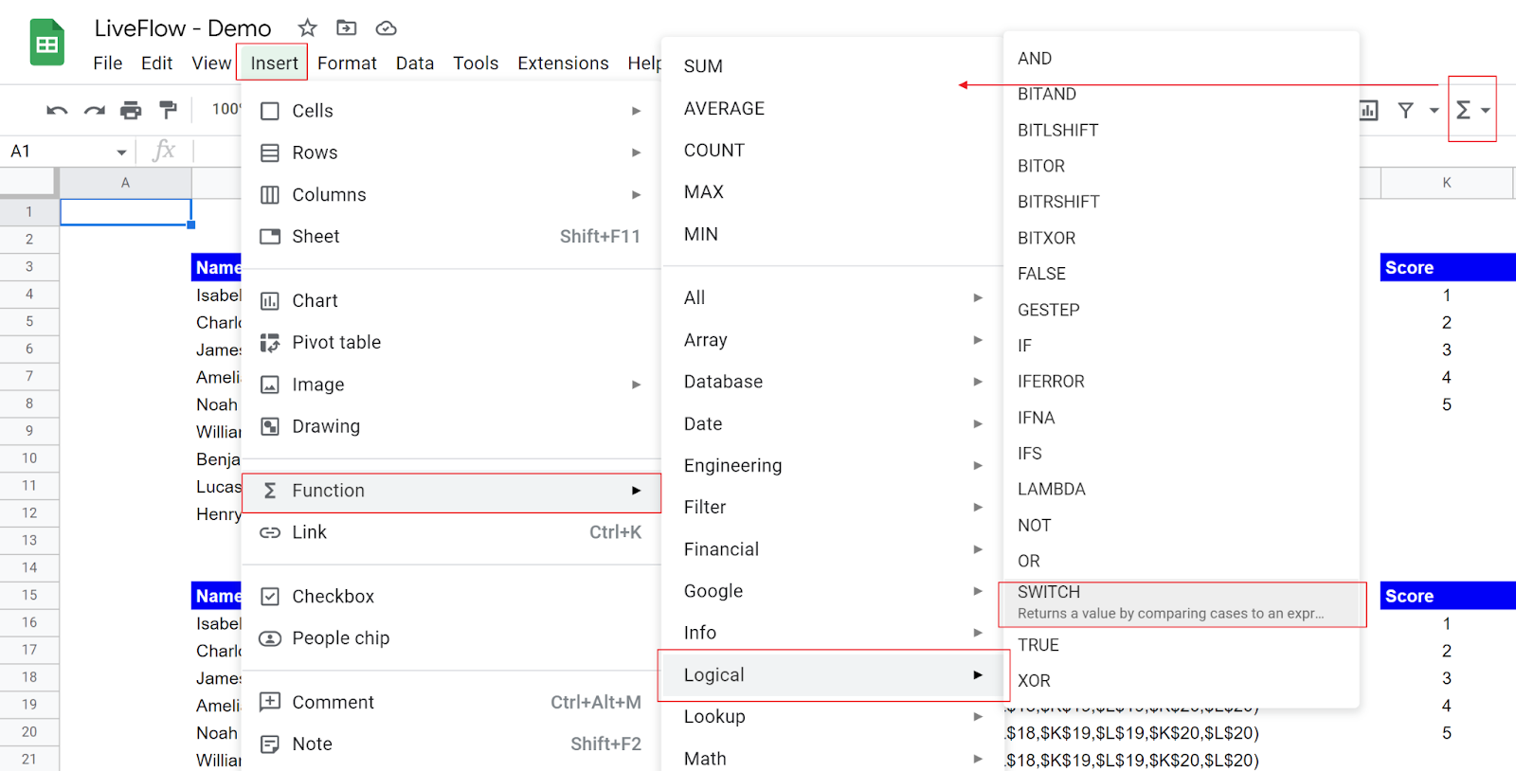Open the Edit menu
The image size is (1516, 771).
point(156,63)
